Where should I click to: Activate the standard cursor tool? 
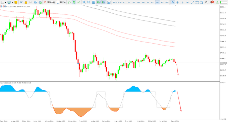tap(173, 2)
